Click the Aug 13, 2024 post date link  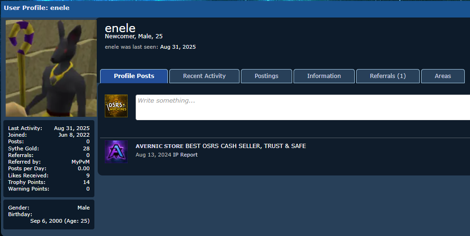[154, 155]
